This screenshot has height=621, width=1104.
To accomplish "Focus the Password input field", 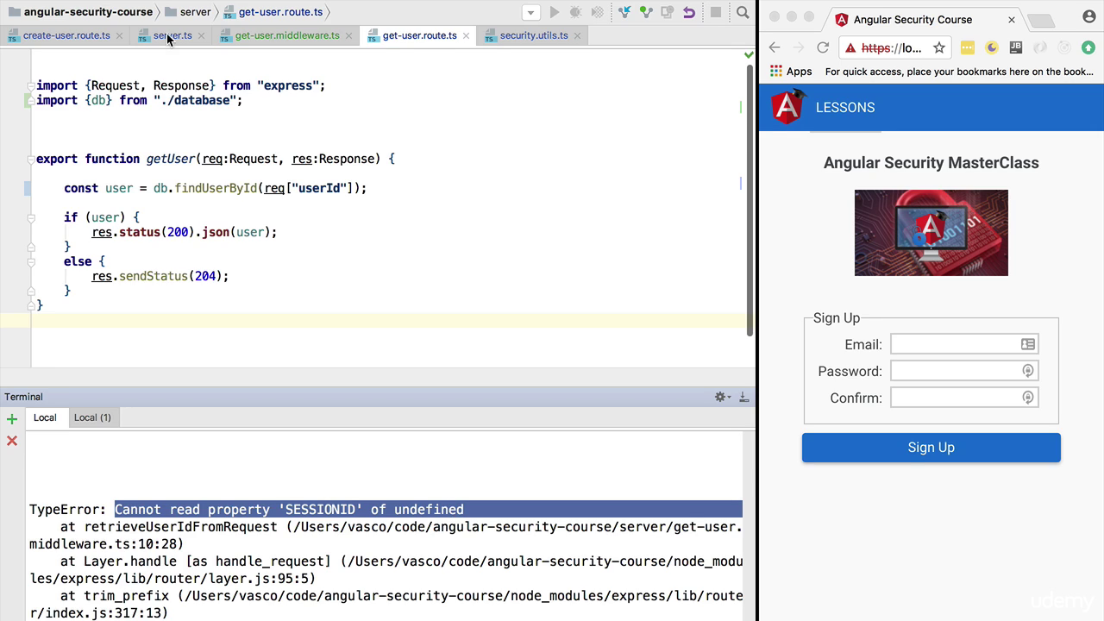I will pyautogui.click(x=964, y=371).
